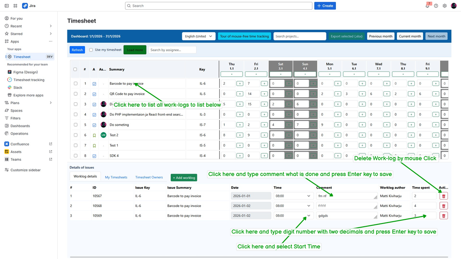Viewport: 461px width, 259px height.
Task: Expand the Plans section chevron
Action: [51, 102]
